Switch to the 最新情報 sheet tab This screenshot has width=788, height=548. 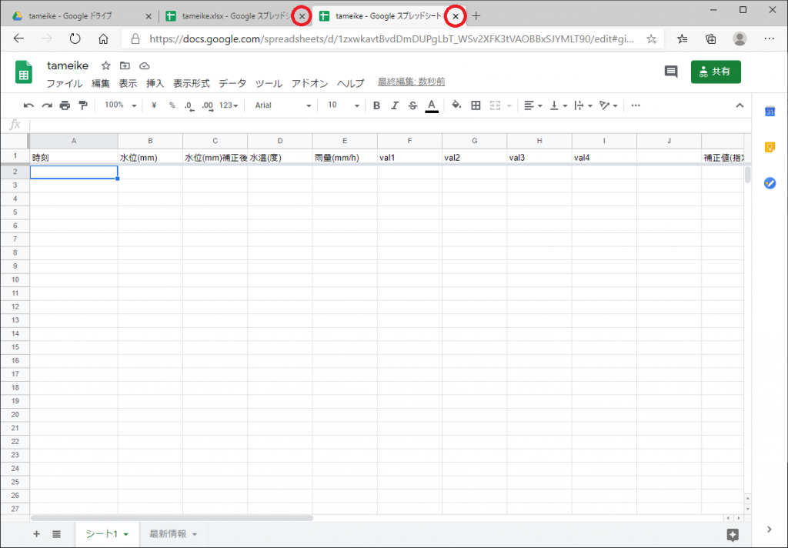pos(173,534)
